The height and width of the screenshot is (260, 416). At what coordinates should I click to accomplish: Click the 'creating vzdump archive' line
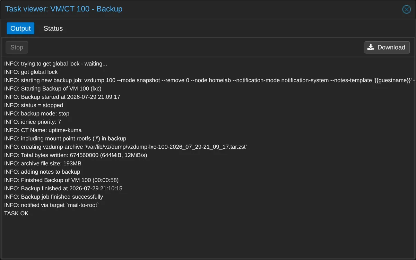click(x=125, y=147)
